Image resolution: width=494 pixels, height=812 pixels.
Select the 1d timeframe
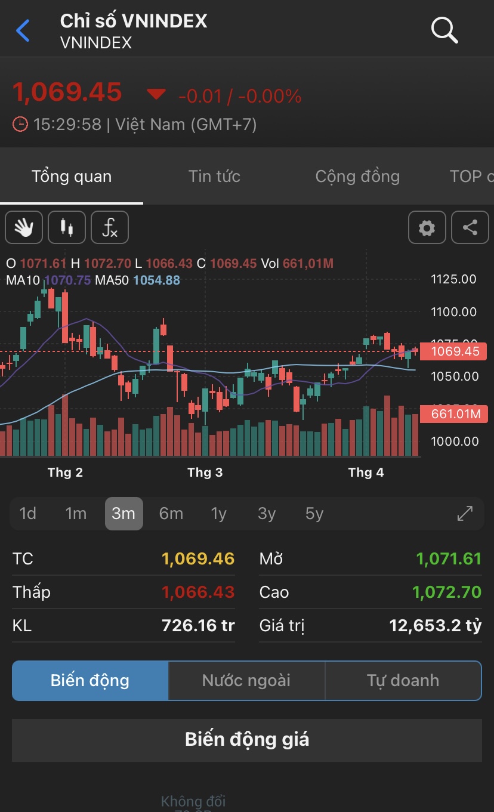coord(28,514)
